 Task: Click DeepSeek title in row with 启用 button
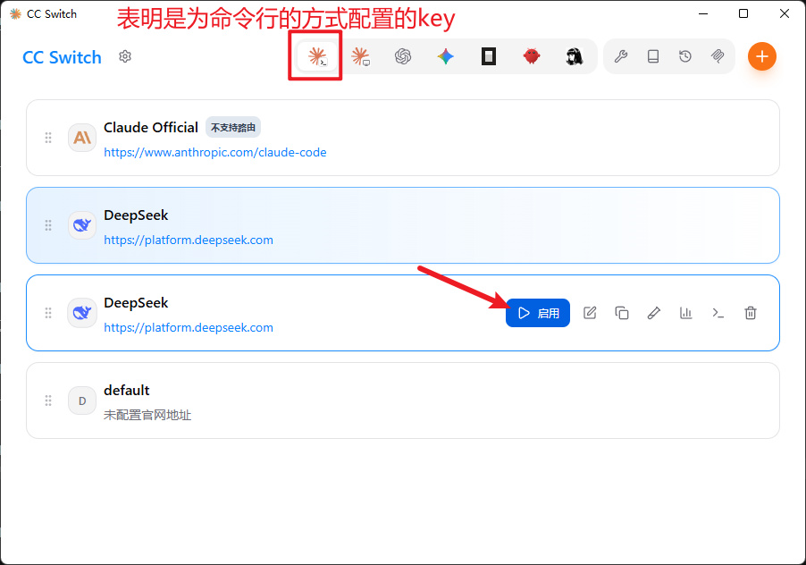(136, 303)
